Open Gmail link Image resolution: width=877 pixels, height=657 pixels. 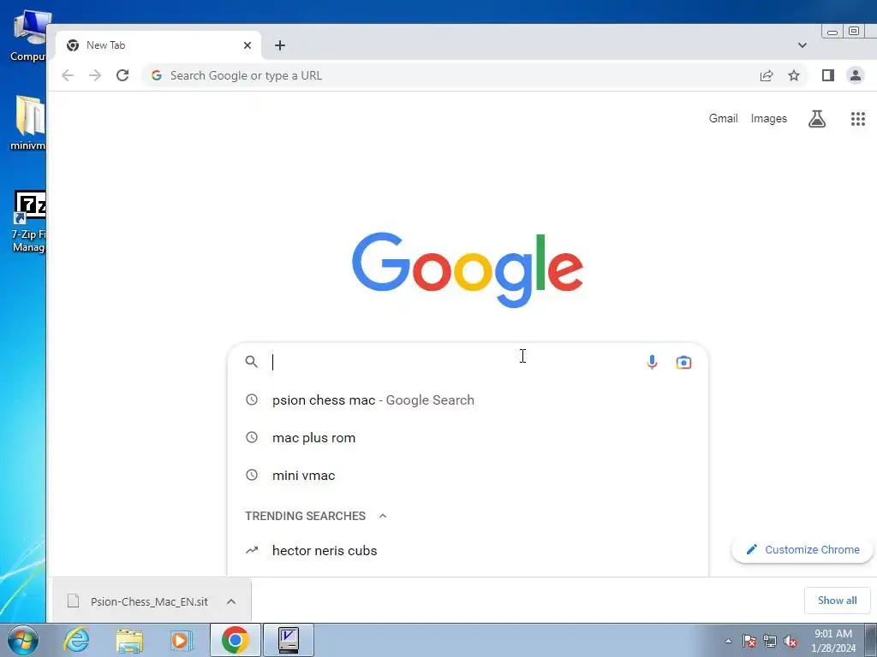pyautogui.click(x=723, y=118)
